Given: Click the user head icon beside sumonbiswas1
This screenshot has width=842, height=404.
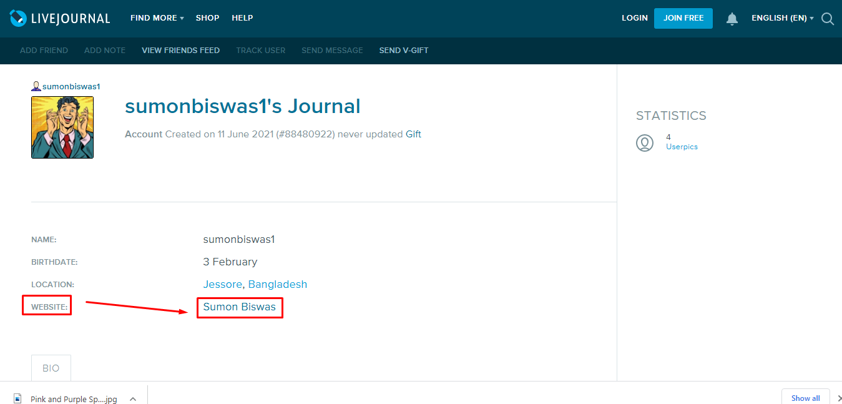Looking at the screenshot, I should coord(36,86).
